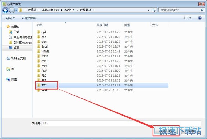Click the refresh address bar button
Image resolution: width=207 pixels, height=139 pixels.
(x=154, y=10)
